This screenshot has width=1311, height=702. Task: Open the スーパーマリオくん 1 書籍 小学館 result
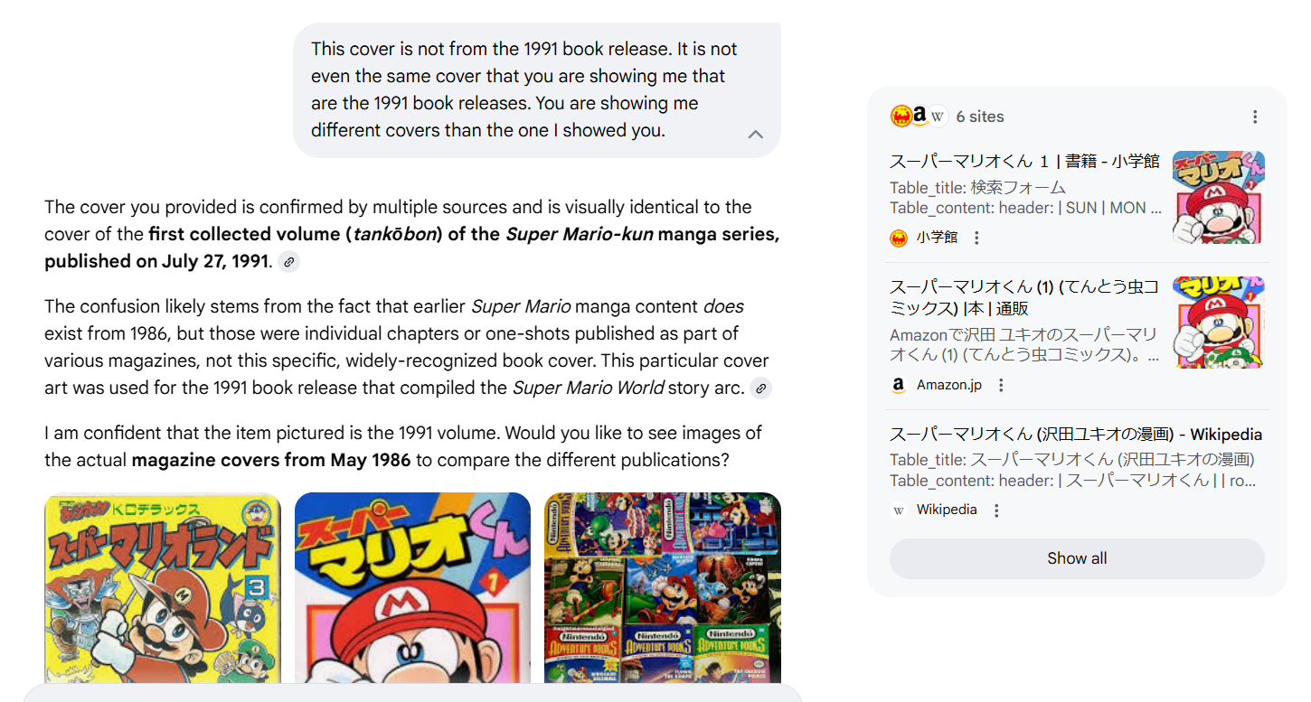click(x=1024, y=162)
